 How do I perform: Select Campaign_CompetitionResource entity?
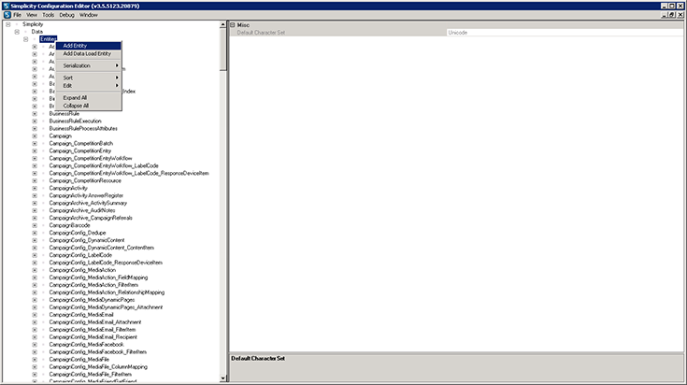[x=85, y=181]
